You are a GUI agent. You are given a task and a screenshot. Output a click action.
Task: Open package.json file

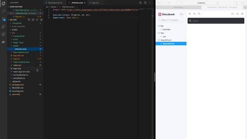(18, 85)
